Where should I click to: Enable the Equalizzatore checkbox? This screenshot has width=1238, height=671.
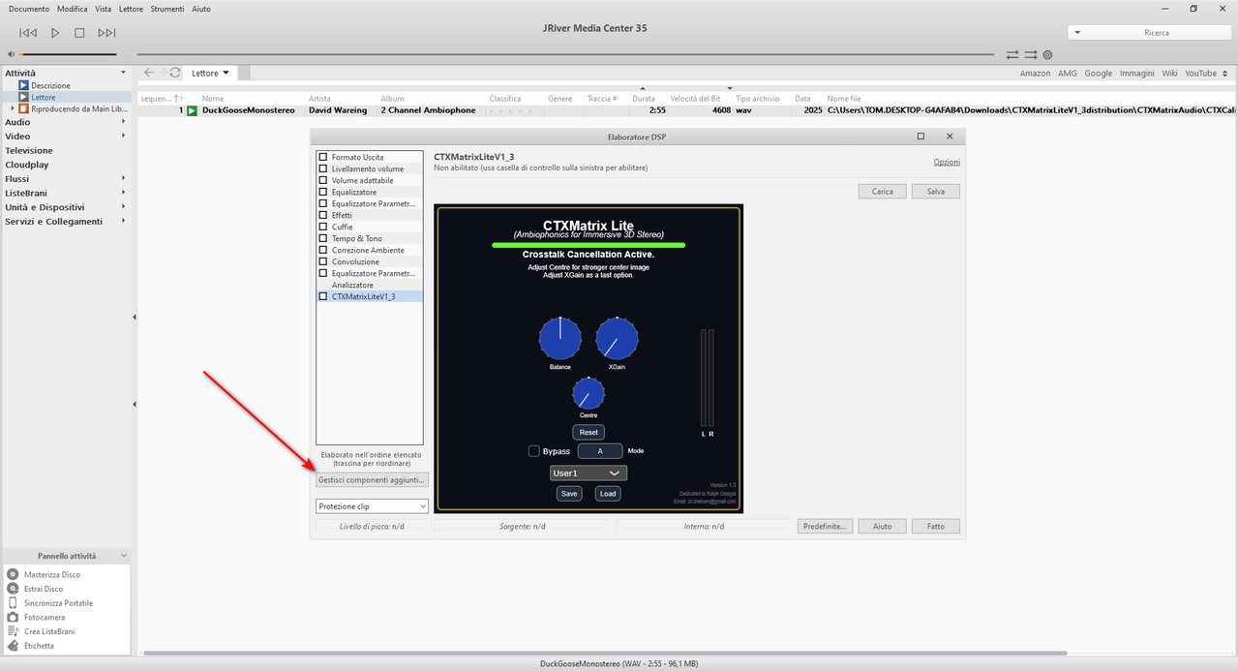coord(323,192)
